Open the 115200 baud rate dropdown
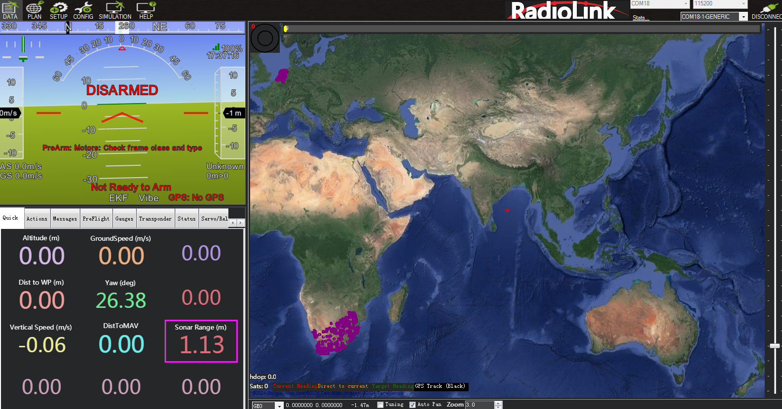The height and width of the screenshot is (409, 782). pos(743,4)
